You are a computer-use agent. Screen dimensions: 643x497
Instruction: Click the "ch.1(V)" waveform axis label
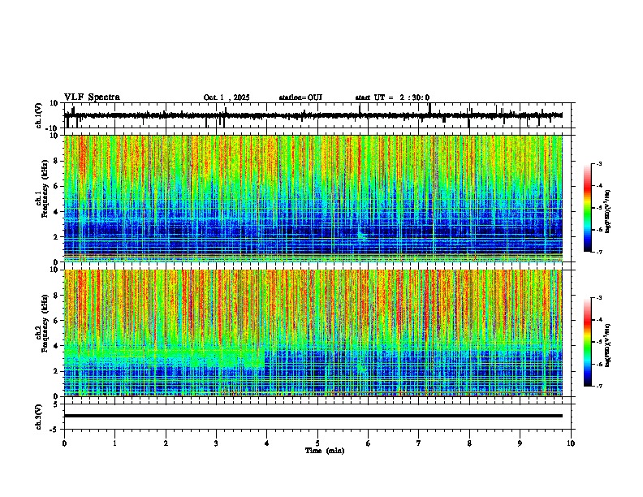[39, 115]
